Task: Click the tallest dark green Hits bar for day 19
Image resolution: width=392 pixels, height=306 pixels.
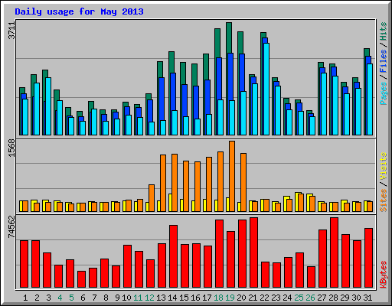Action: pyautogui.click(x=229, y=37)
